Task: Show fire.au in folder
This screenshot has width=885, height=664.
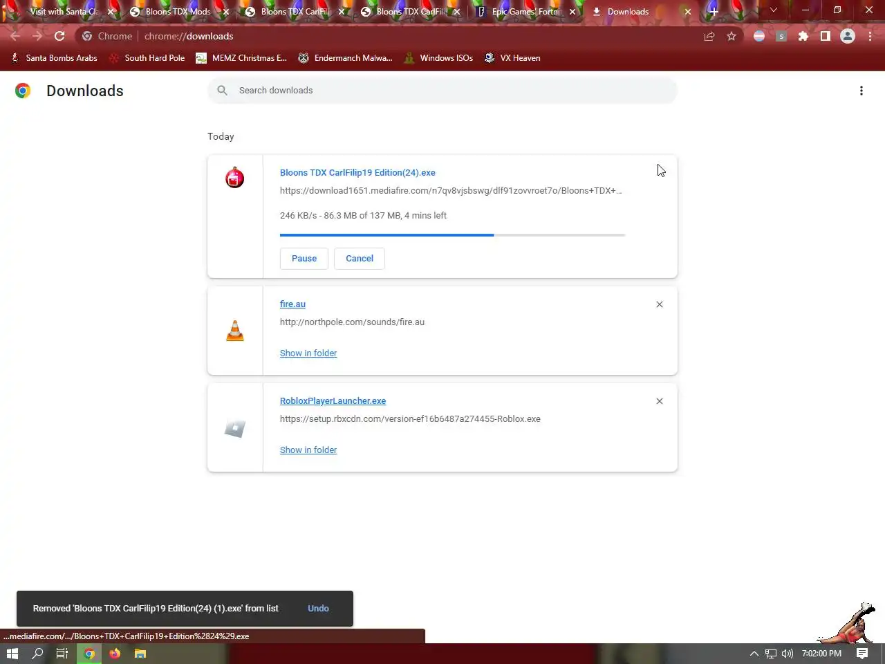Action: (308, 353)
